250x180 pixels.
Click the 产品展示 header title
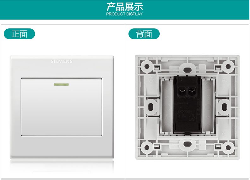click(125, 7)
